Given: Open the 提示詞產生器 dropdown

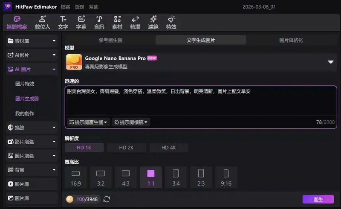Looking at the screenshot, I should tap(88, 122).
